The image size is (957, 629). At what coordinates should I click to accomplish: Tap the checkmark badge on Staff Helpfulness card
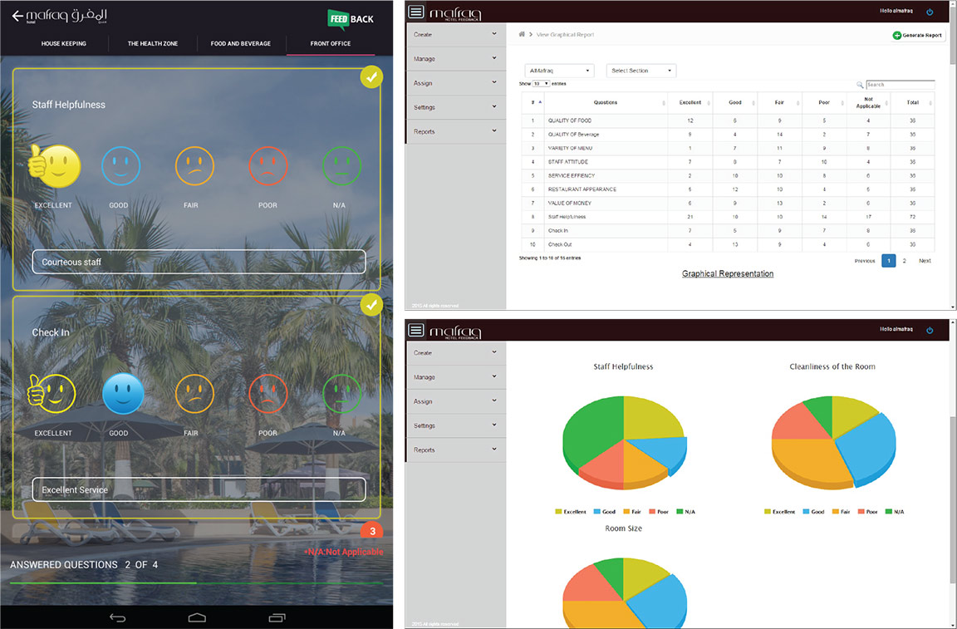pyautogui.click(x=371, y=77)
